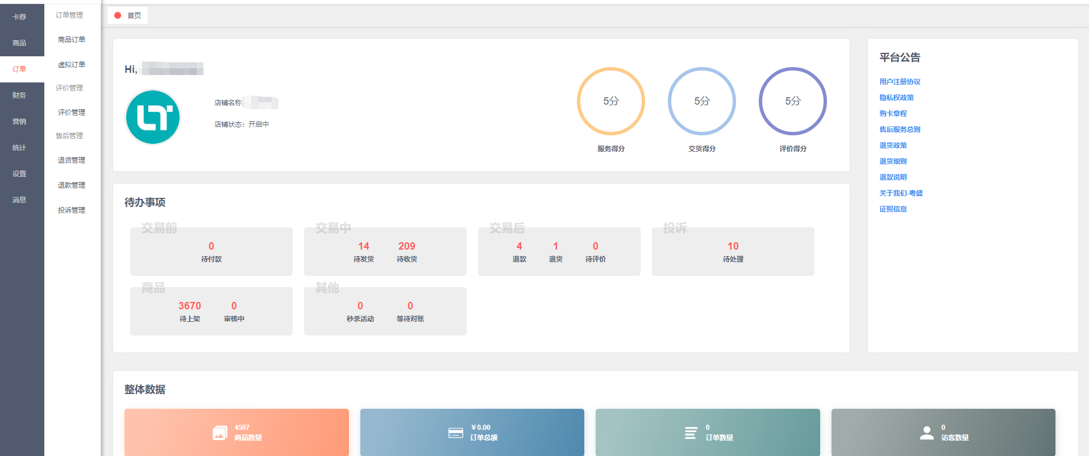Click the ¥0.00 订单总额 value
This screenshot has width=1089, height=456.
481,428
